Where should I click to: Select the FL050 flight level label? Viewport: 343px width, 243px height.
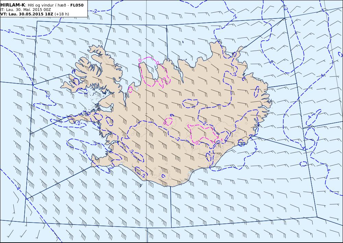77,5
